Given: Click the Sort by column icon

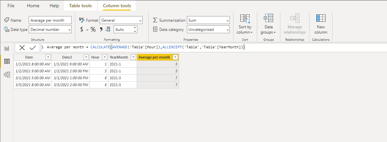Looking at the screenshot, I should pos(245,19).
